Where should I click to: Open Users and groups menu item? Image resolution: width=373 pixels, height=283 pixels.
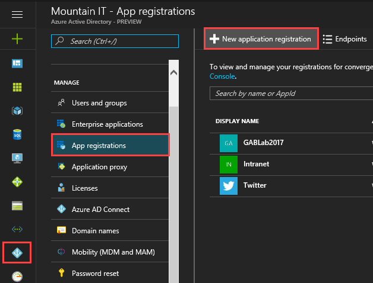point(99,103)
